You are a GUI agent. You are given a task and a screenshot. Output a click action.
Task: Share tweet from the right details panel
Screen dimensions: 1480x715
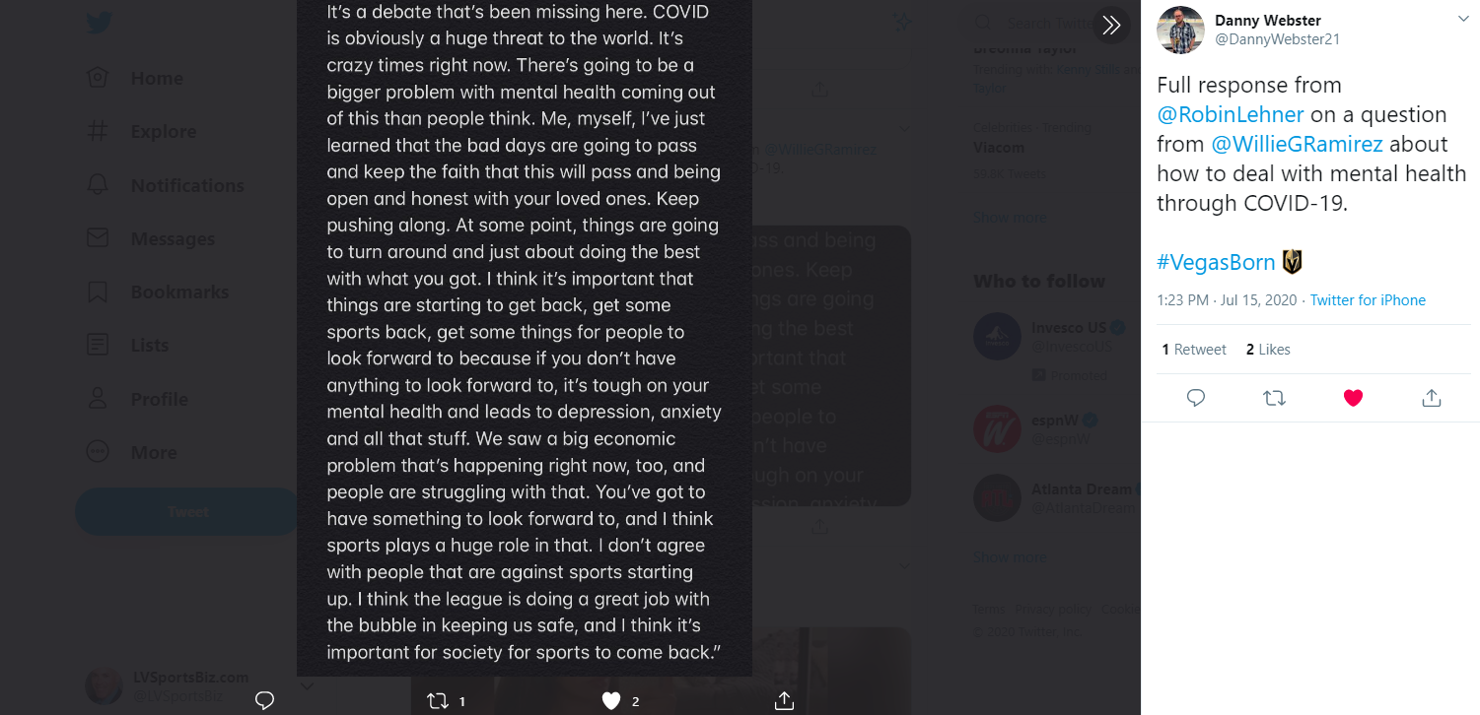1432,398
